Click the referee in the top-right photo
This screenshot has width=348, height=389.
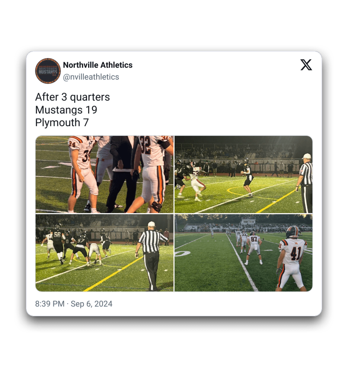[305, 183]
